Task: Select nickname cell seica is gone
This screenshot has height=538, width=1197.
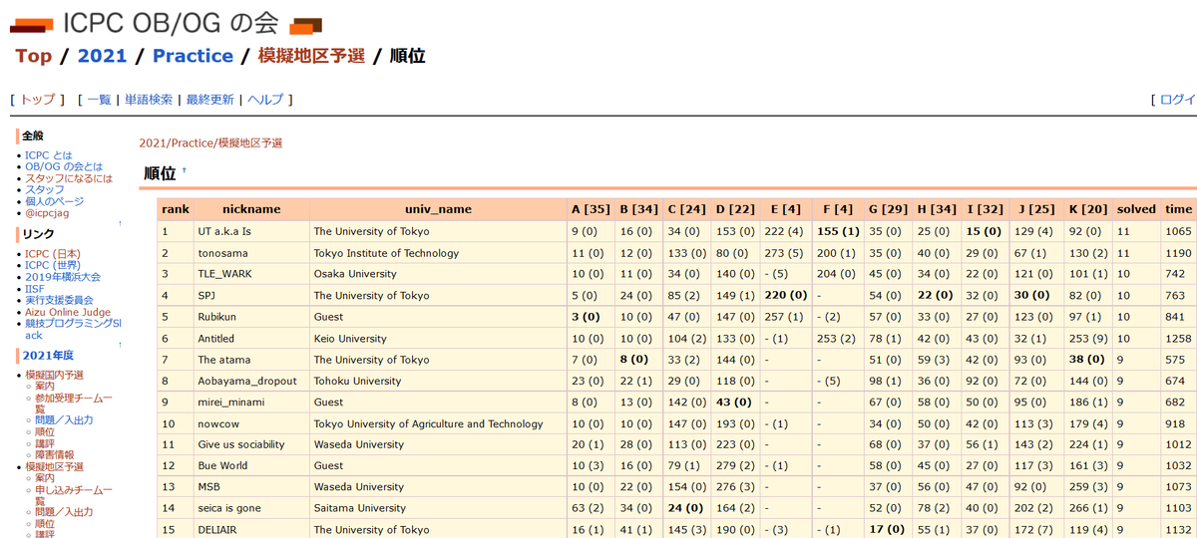Action: click(251, 508)
